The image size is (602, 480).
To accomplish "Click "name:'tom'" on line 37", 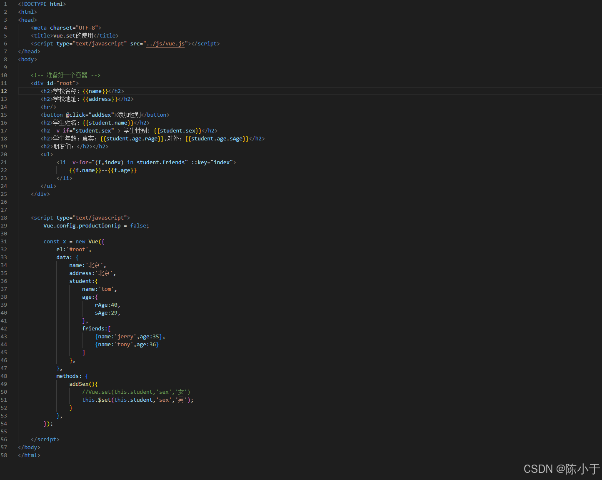I will pos(98,289).
